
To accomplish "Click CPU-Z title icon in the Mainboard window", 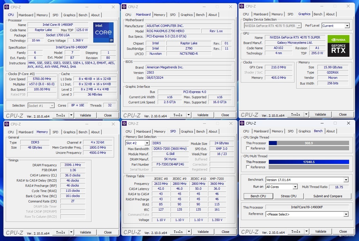I will click(x=124, y=7).
